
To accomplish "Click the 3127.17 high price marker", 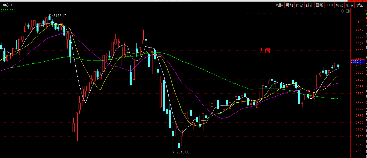I will 60,16.
